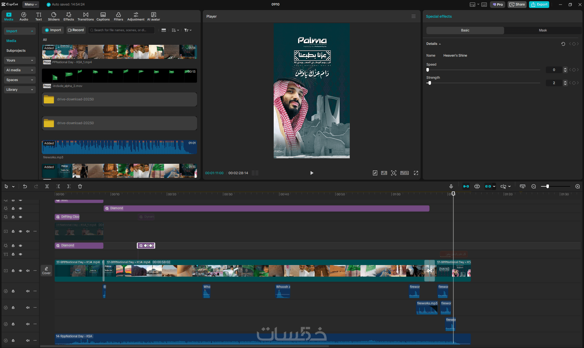Screen dimensions: 584x348
Task: Adjust the Strength slider
Action: tap(483, 83)
